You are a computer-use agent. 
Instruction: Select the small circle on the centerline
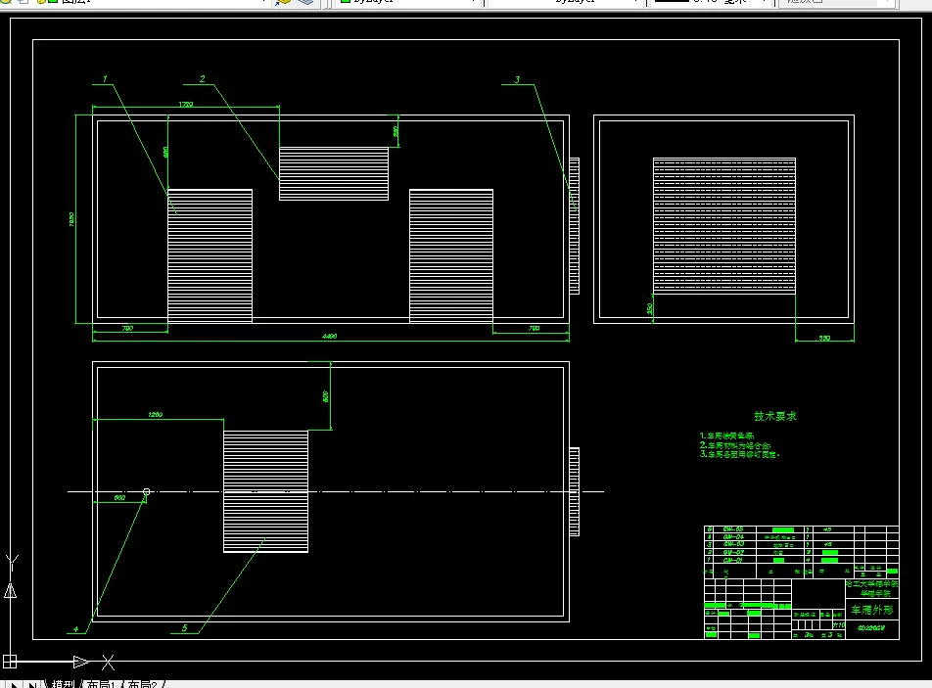[146, 491]
